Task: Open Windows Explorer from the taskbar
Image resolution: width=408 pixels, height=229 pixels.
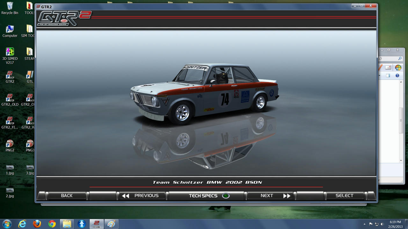Action: point(67,224)
